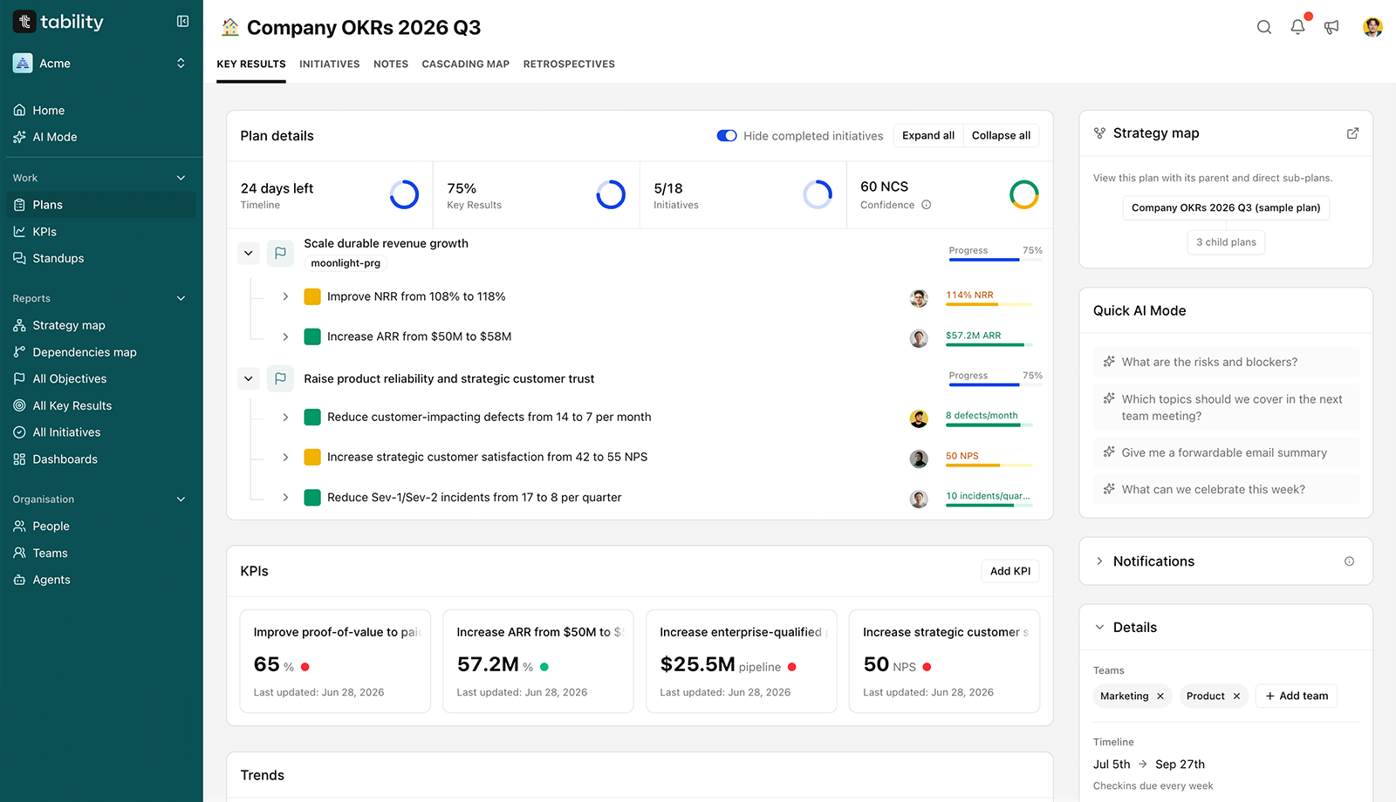The height and width of the screenshot is (802, 1396).
Task: Open the search icon in header
Action: (1263, 27)
